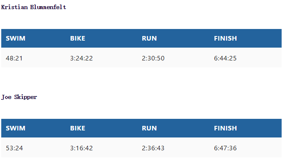282x159 pixels.
Task: Click the finish time 6:47:36
Action: [x=225, y=148]
